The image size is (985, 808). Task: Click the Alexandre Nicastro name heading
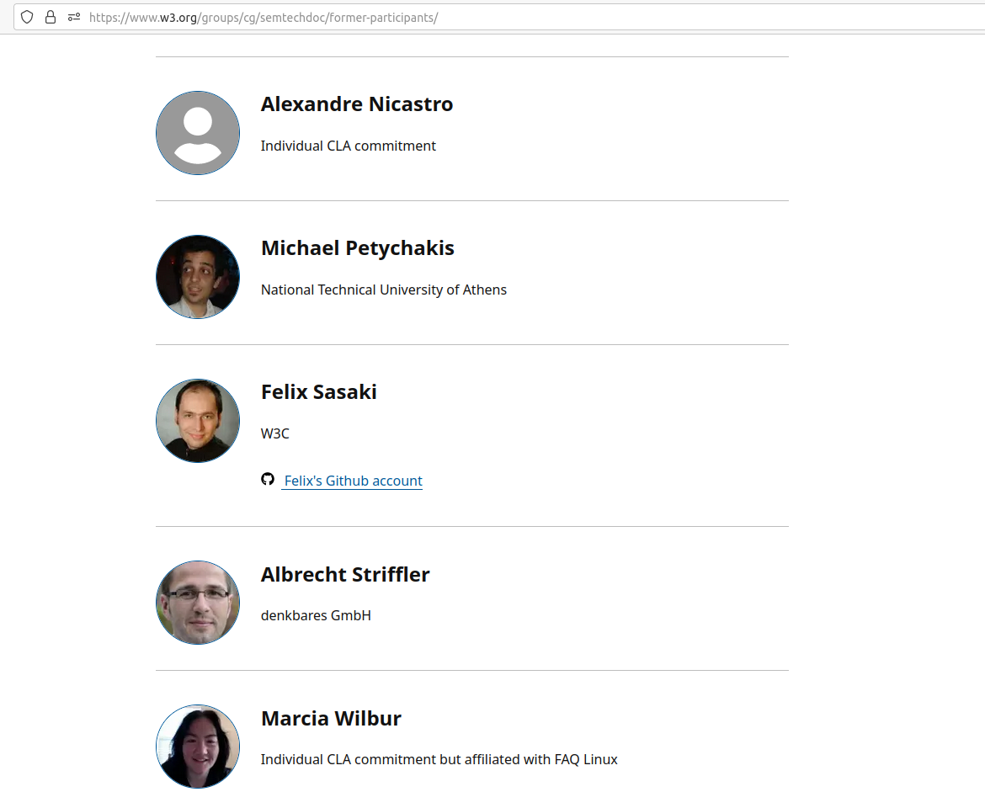coord(357,104)
